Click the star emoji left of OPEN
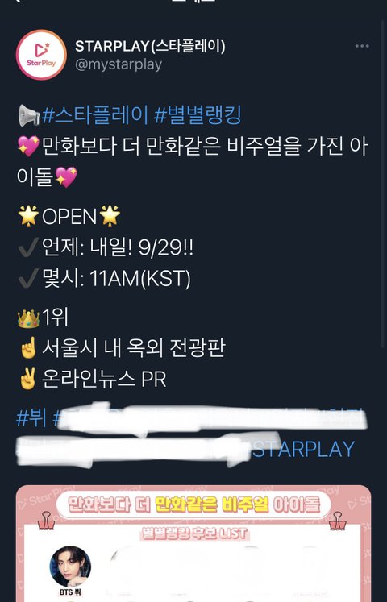Screen dimensions: 387x602 [28, 216]
